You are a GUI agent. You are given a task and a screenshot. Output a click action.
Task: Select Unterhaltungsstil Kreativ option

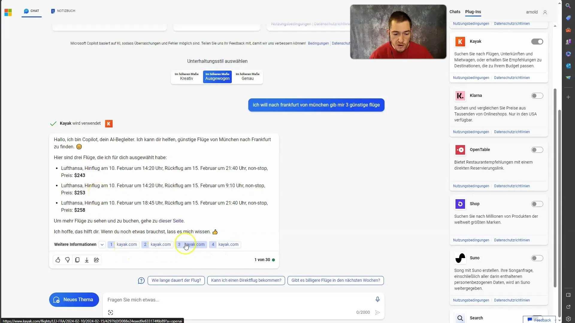pos(186,76)
